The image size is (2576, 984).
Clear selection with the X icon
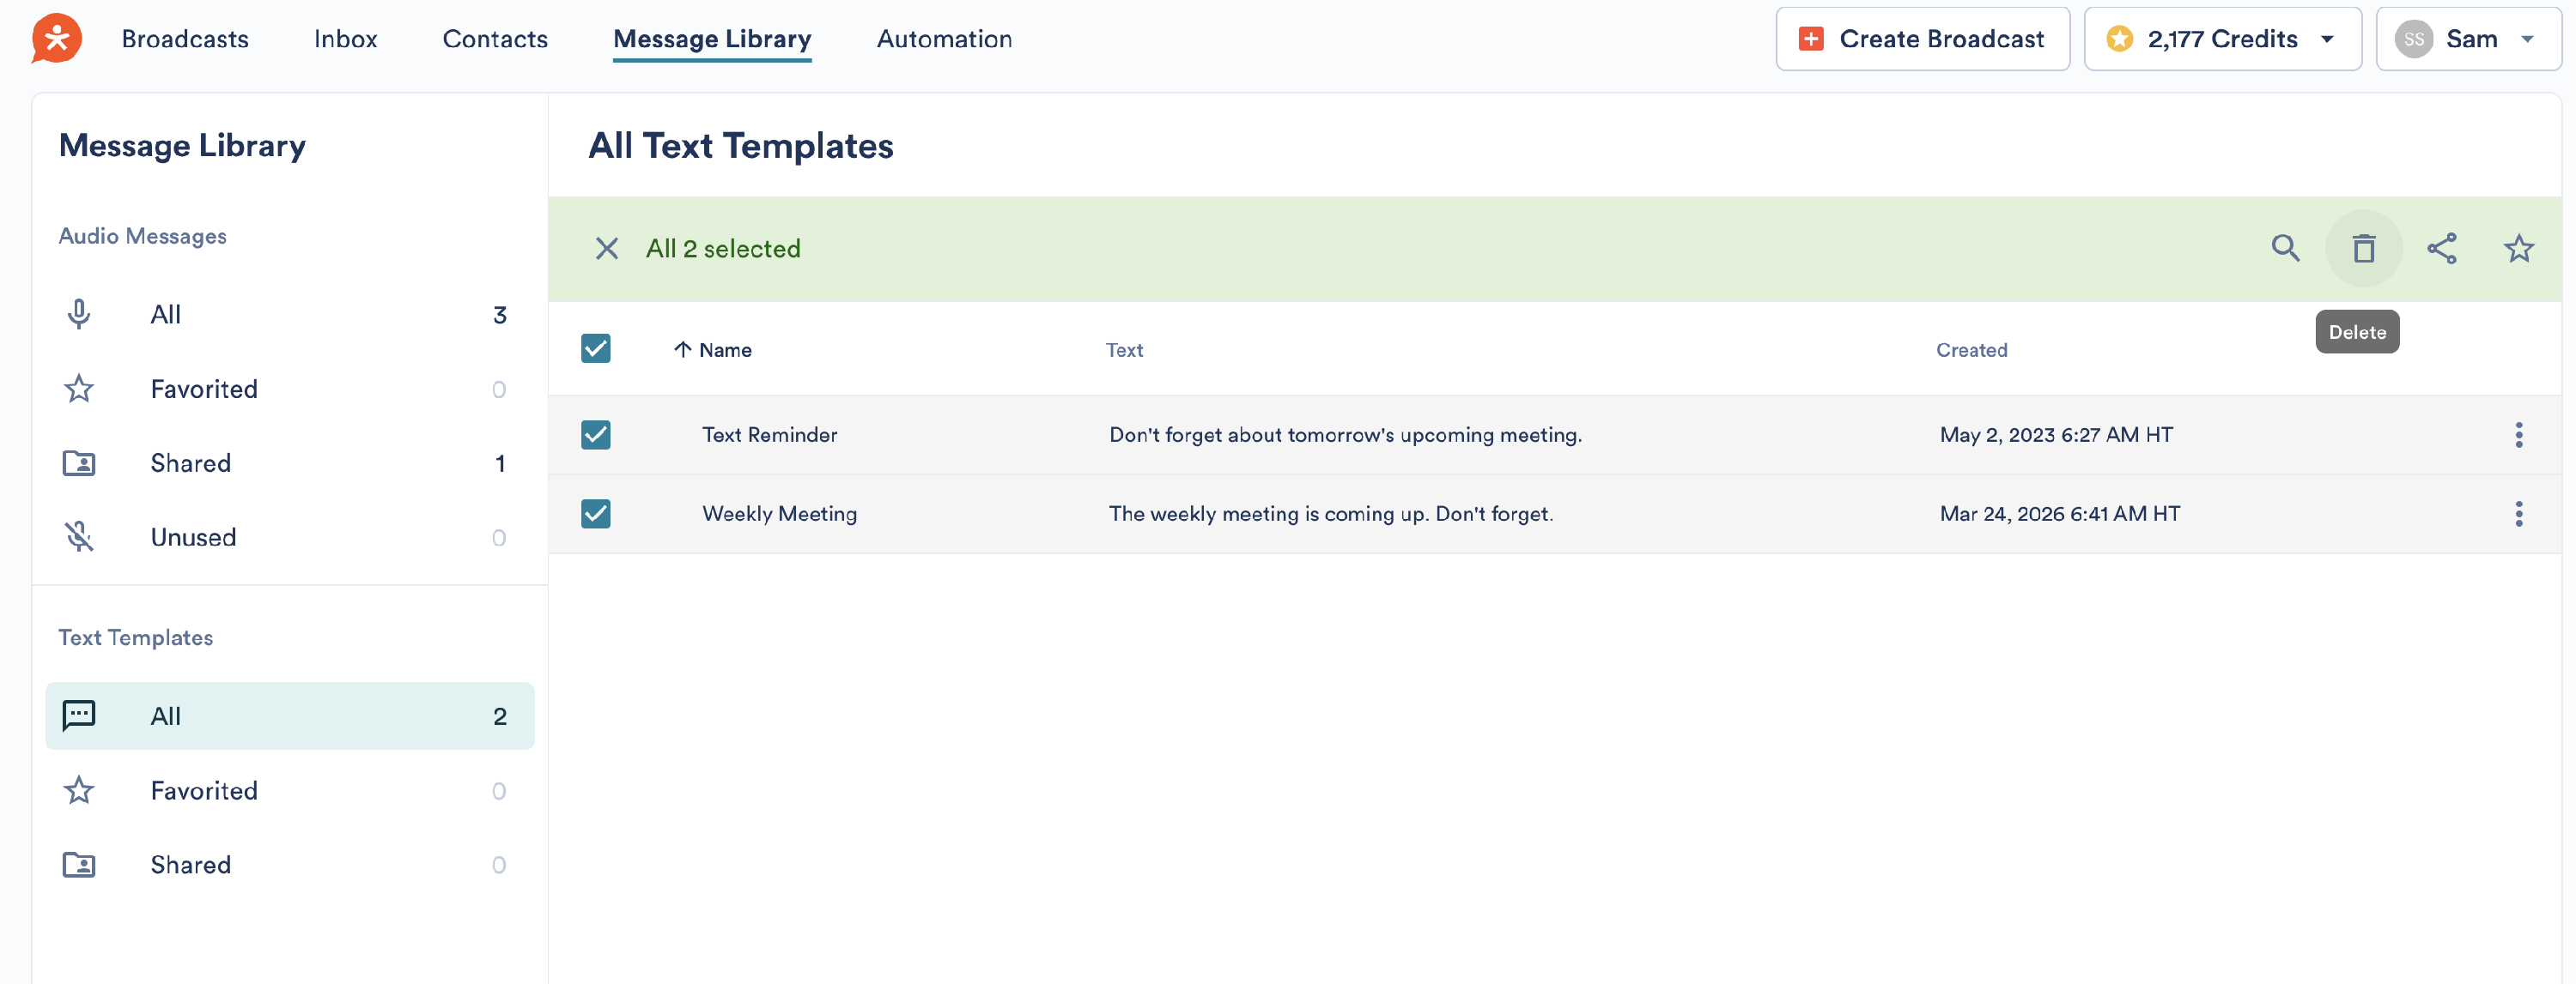[x=606, y=249]
